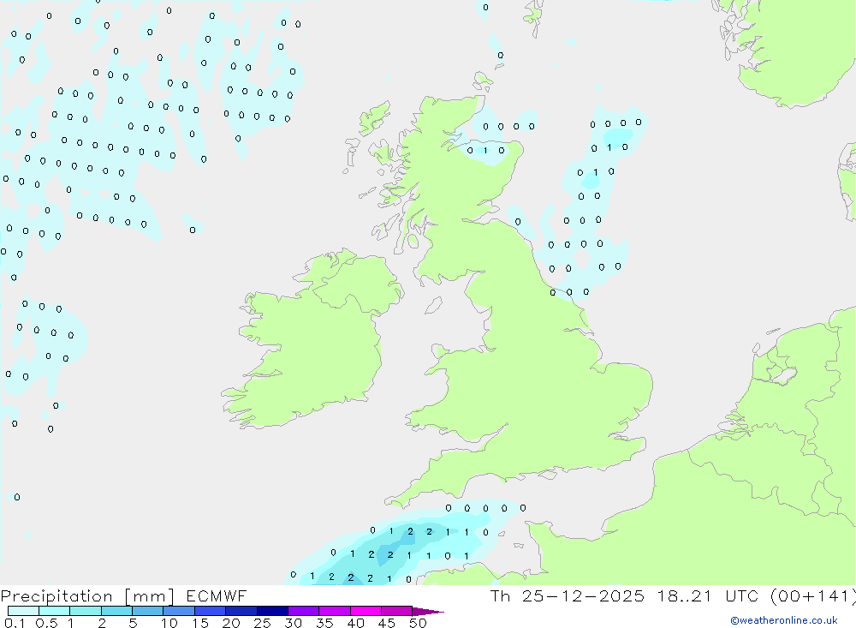Image resolution: width=856 pixels, height=628 pixels.
Task: Click the 15–20 mm legend color box
Action: 211,611
